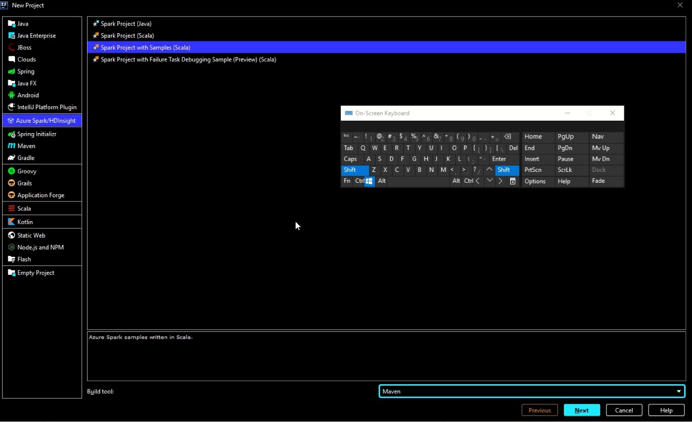Select Spark Project (Scala) template
Image resolution: width=692 pixels, height=422 pixels.
[386, 36]
